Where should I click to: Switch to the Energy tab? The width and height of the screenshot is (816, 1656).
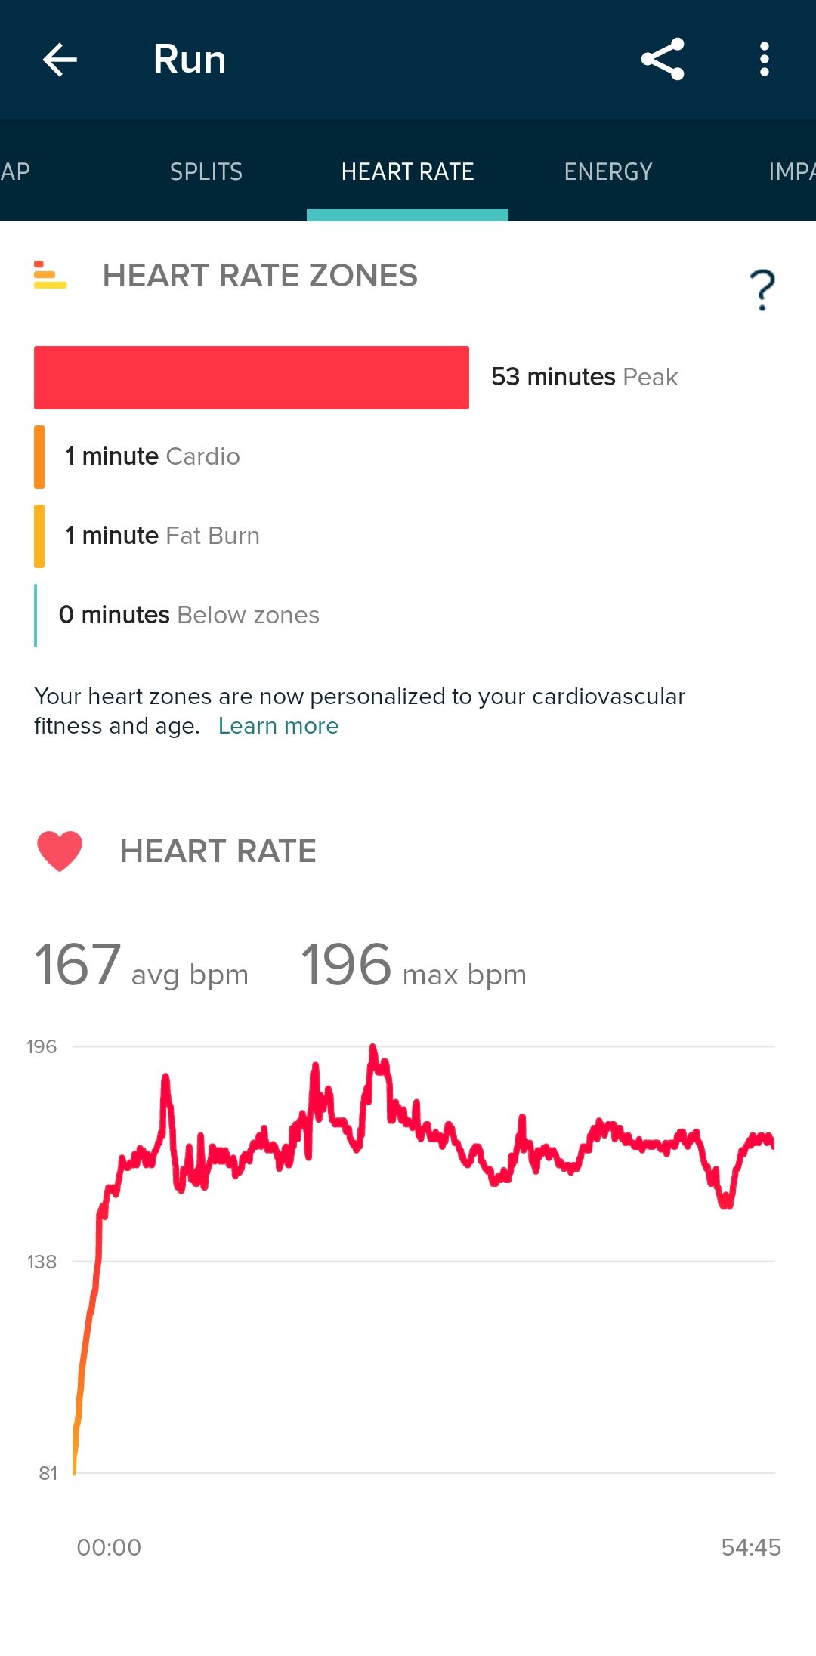pos(608,171)
